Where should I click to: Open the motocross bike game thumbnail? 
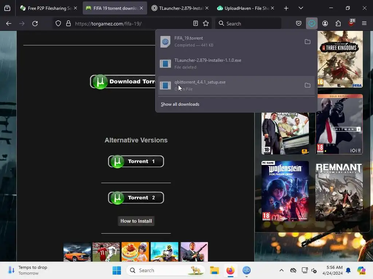(x=164, y=252)
